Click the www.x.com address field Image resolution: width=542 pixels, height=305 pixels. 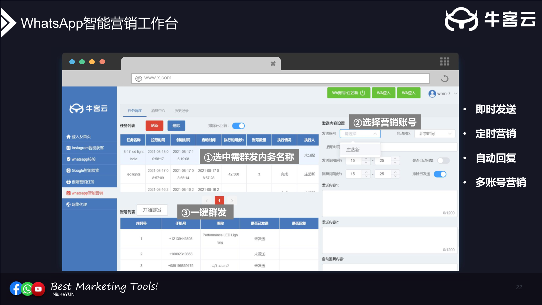tap(280, 78)
